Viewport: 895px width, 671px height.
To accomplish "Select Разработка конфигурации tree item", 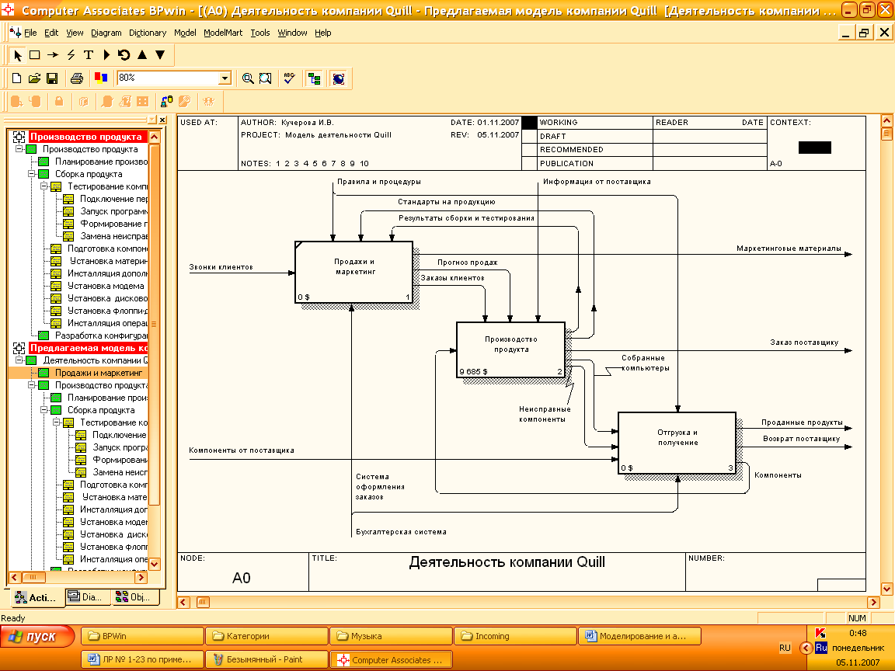I will tap(100, 335).
